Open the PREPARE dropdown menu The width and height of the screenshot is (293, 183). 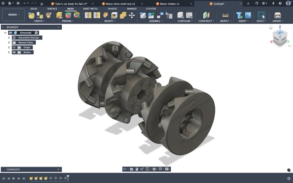point(68,21)
